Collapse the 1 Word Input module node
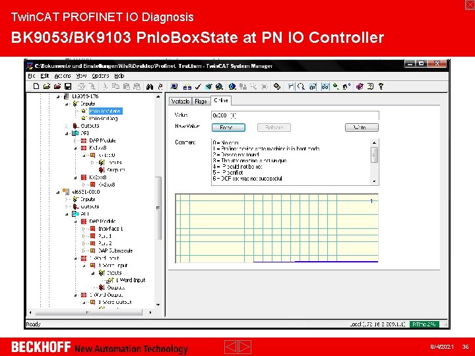Viewport: 475px width, 356px height. (75, 258)
